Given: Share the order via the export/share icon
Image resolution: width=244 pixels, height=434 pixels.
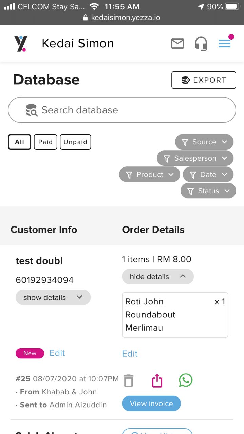Looking at the screenshot, I should tap(156, 380).
